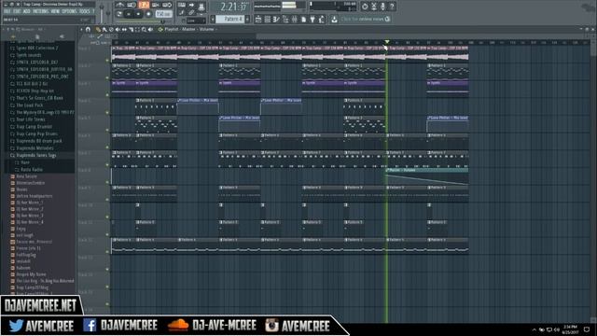Viewport: 597px width, 336px height.
Task: Select the Playback speaker tool in playlist
Action: click(150, 29)
